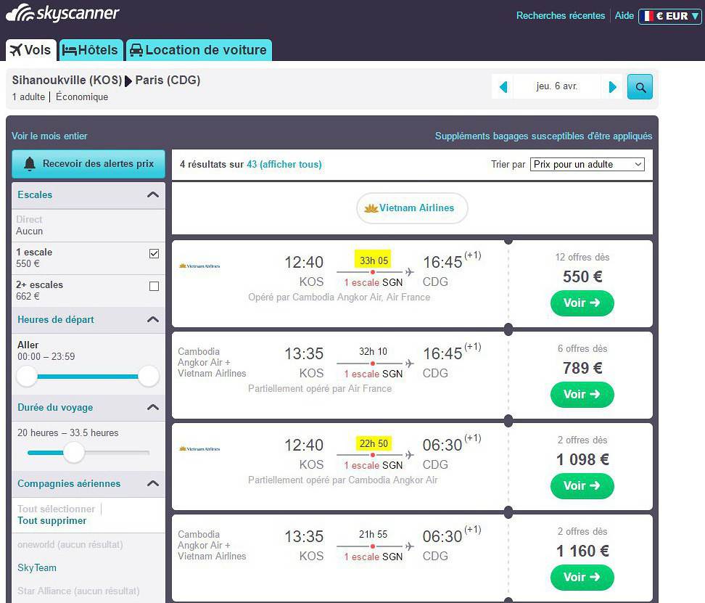Viewport: 705px width, 603px height.
Task: Select the SkyTeam alliance filter
Action: (x=37, y=568)
